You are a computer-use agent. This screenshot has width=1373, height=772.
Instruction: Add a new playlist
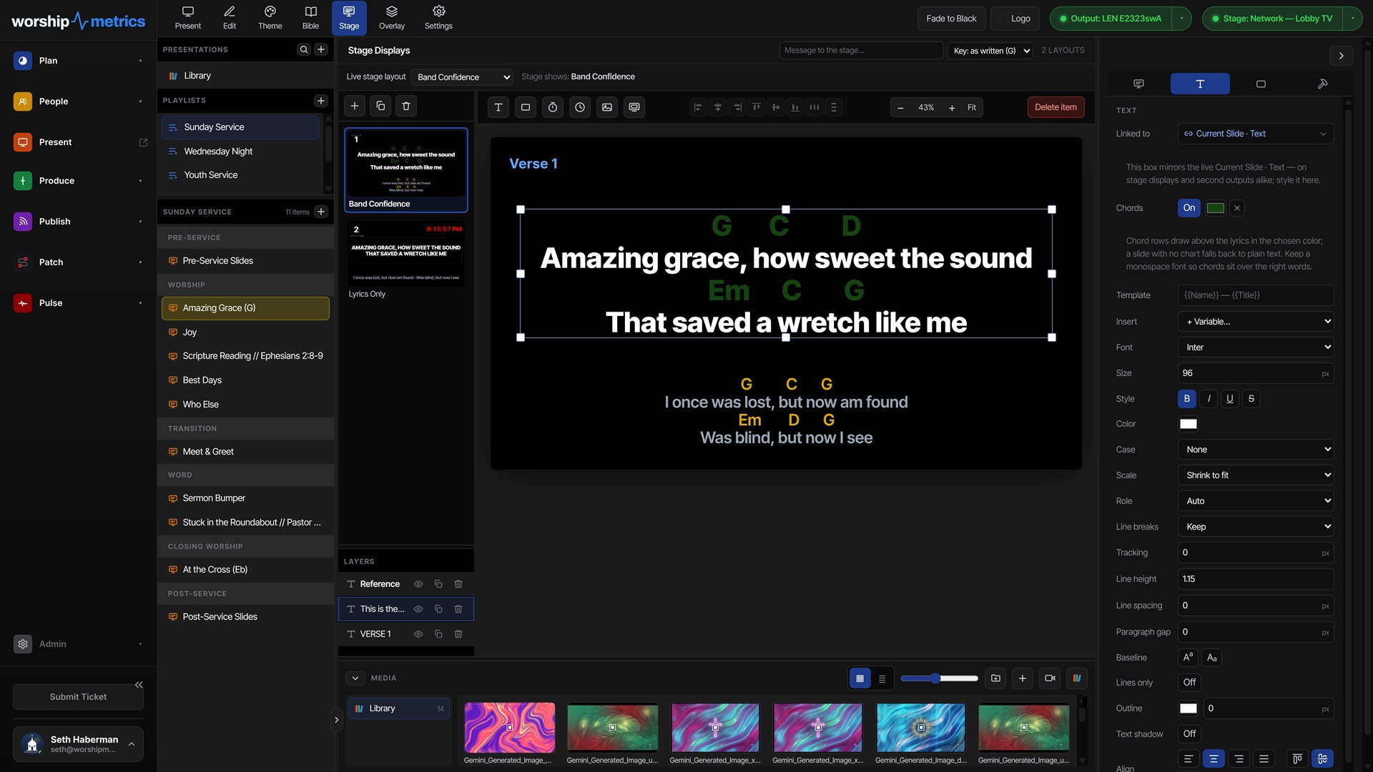click(x=321, y=101)
